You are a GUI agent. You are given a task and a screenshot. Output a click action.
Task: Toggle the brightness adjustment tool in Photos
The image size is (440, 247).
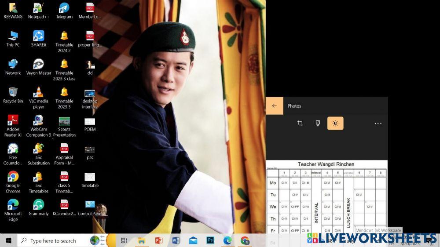coord(335,123)
